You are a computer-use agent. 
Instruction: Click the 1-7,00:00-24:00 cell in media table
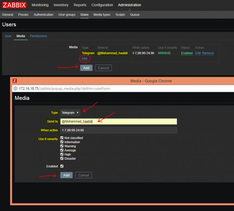pyautogui.click(x=143, y=53)
